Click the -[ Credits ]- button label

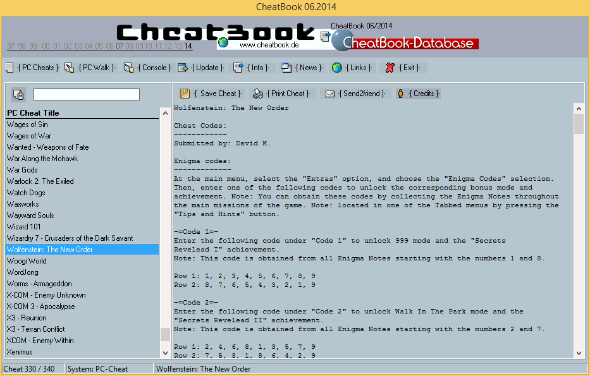[424, 94]
